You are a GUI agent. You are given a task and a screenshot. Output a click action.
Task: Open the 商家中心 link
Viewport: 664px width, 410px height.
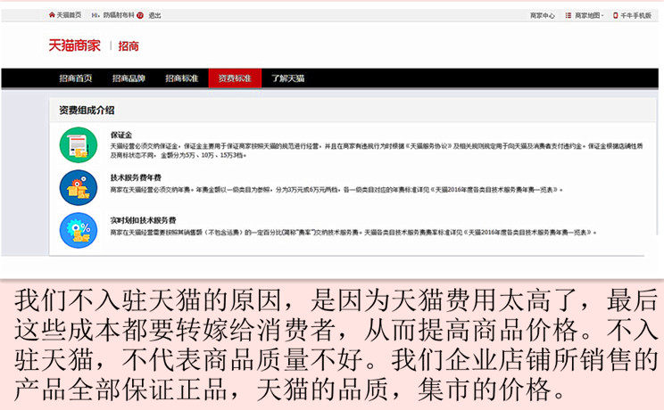tap(543, 15)
